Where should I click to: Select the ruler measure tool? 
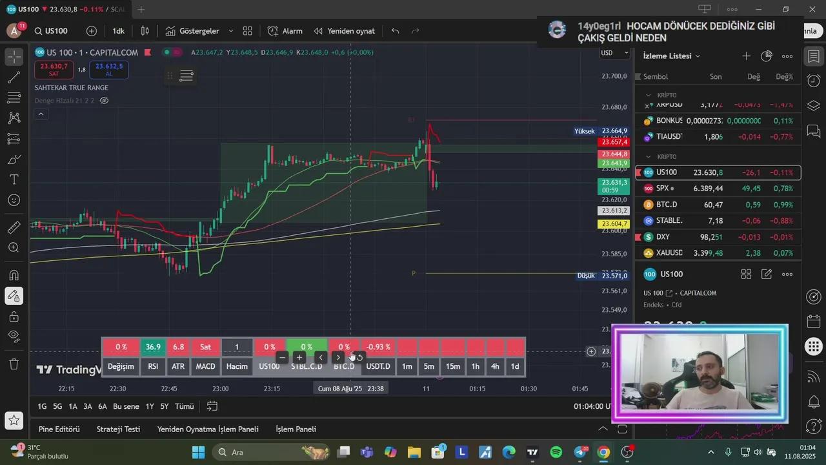[14, 227]
